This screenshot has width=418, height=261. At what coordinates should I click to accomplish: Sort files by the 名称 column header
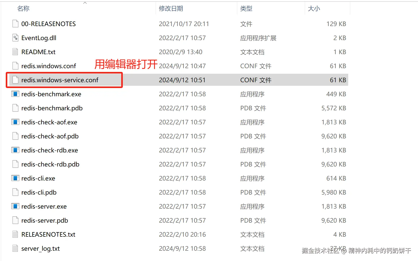click(x=23, y=9)
